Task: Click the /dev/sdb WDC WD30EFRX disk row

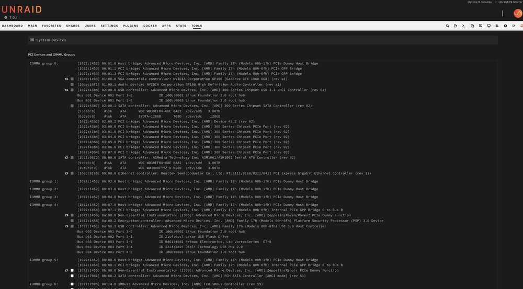Action: click(x=149, y=111)
